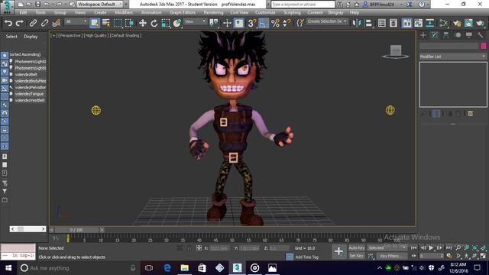Toggle the Layer Explorer icon
Viewport: 489px width, 275px height.
tap(393, 23)
